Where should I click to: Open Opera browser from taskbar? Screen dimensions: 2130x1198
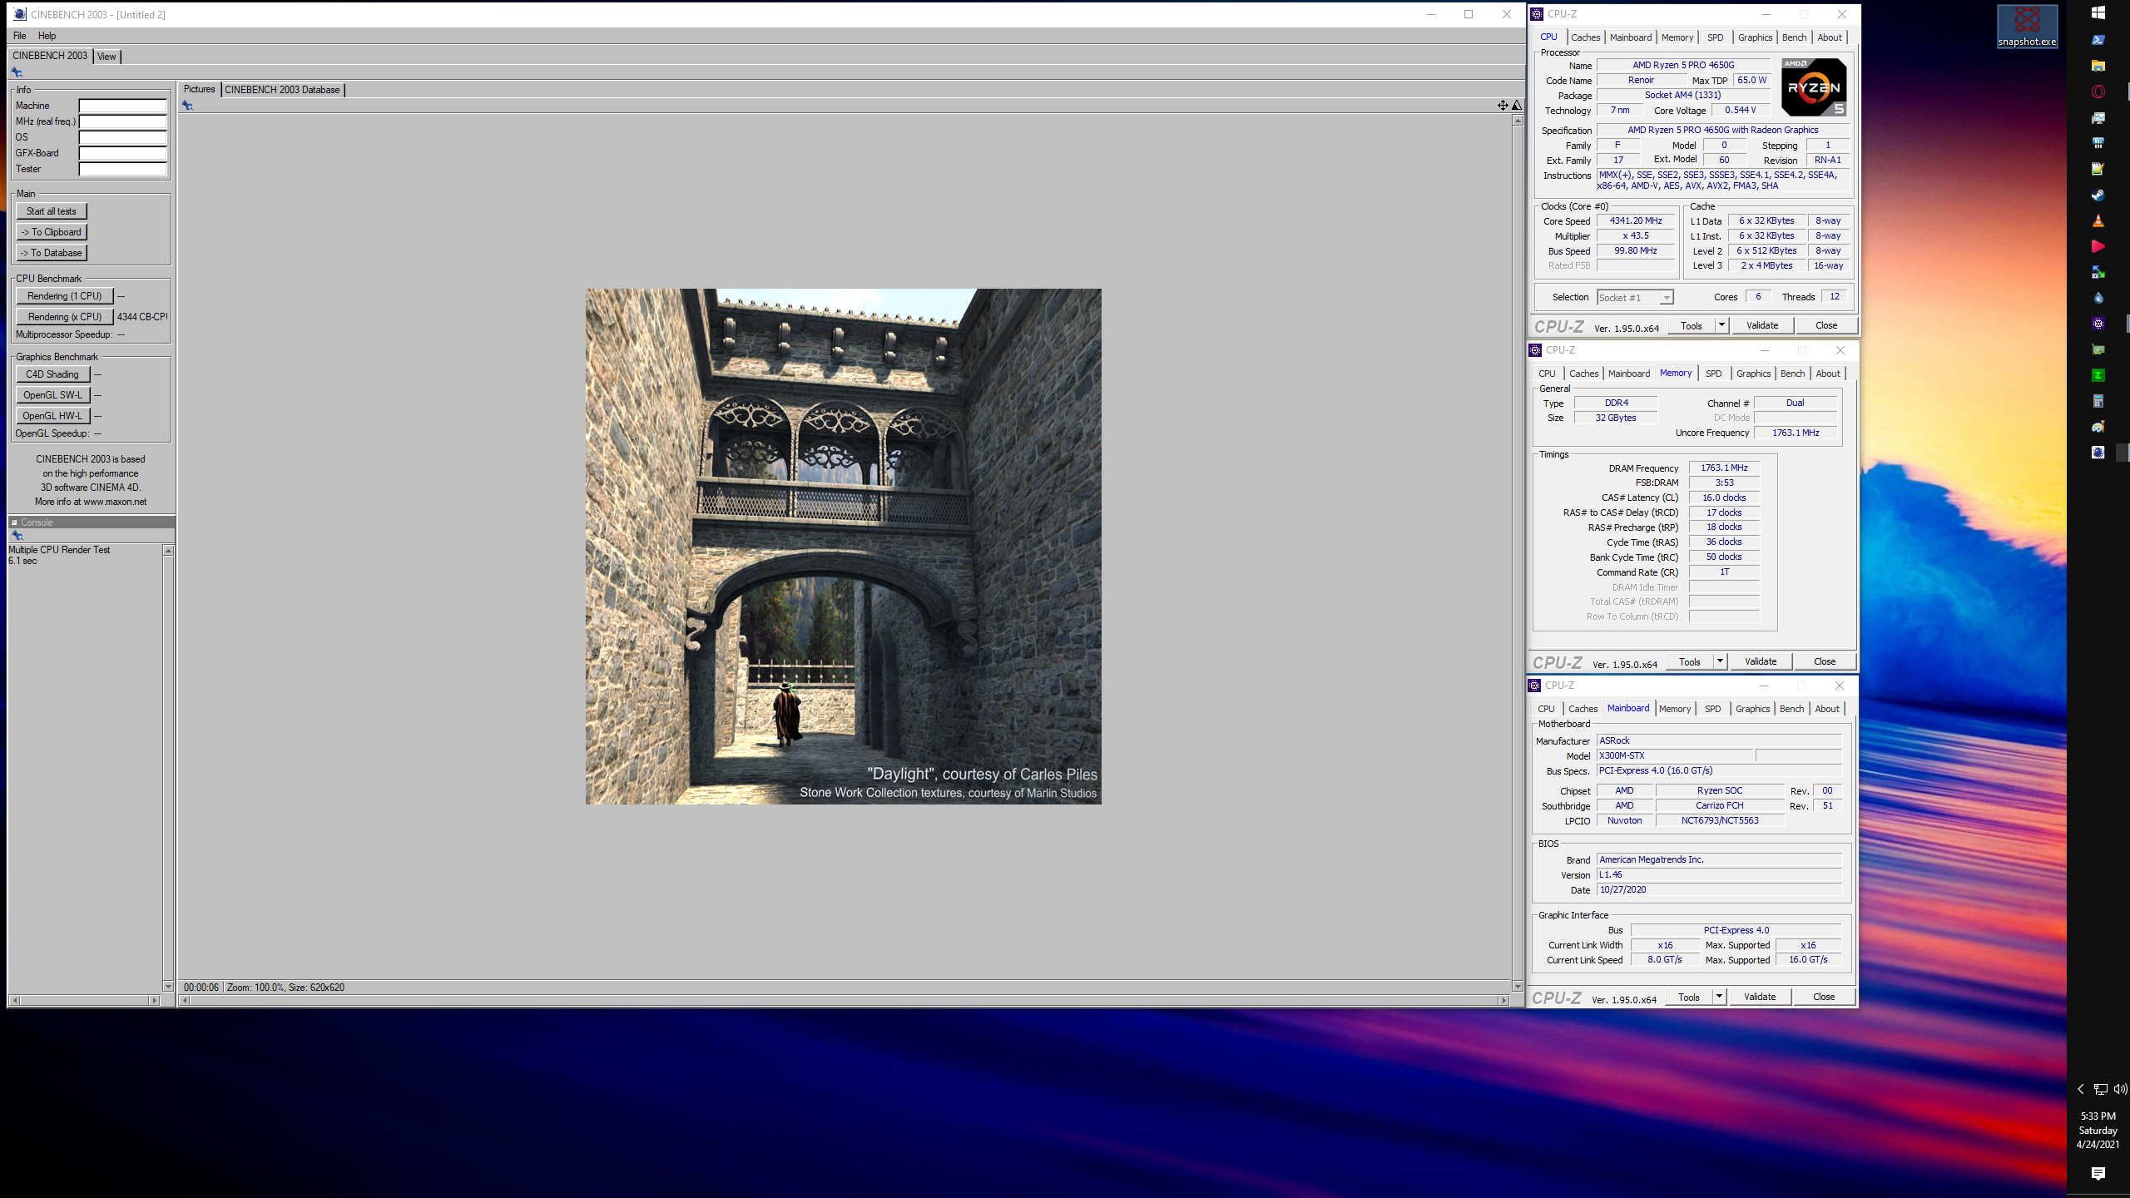(x=2098, y=92)
